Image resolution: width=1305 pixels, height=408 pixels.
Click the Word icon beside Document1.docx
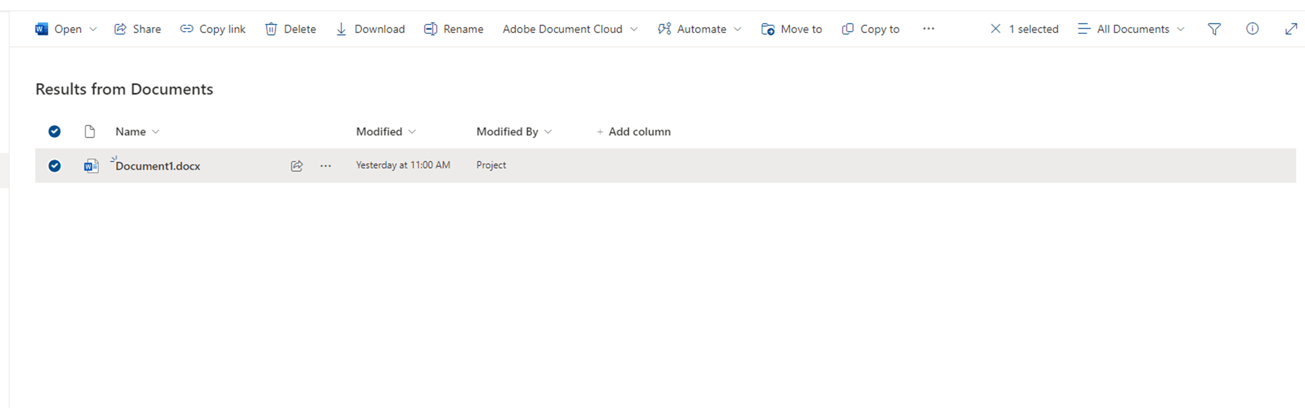point(91,165)
